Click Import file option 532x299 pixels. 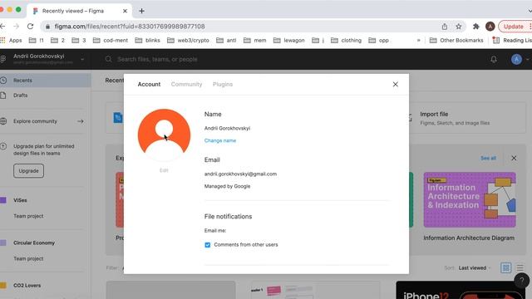[455, 118]
